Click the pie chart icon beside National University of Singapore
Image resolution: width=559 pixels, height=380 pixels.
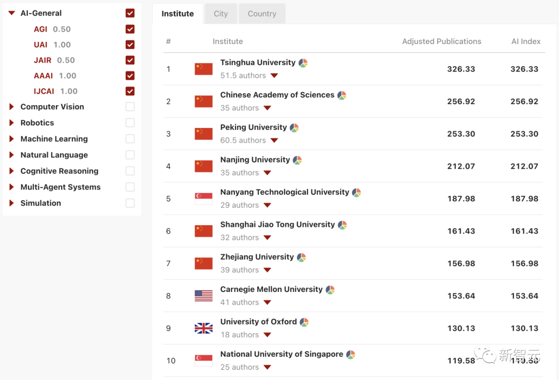point(351,354)
